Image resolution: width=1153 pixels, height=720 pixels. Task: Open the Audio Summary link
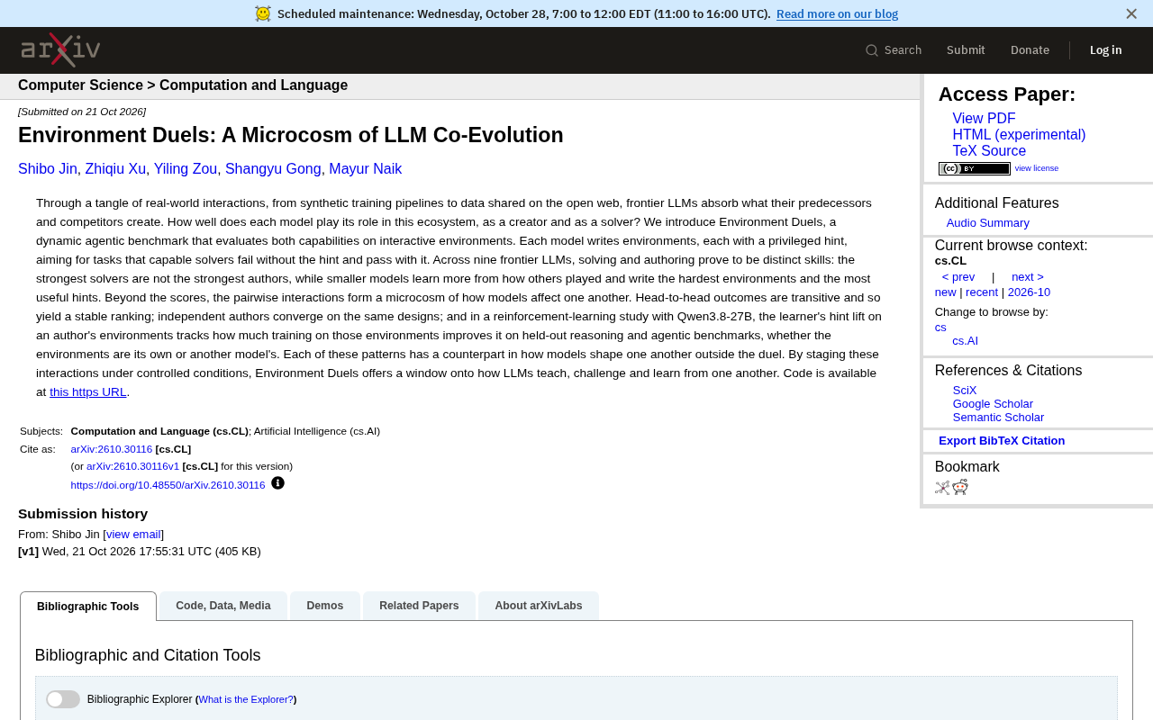pyautogui.click(x=988, y=223)
